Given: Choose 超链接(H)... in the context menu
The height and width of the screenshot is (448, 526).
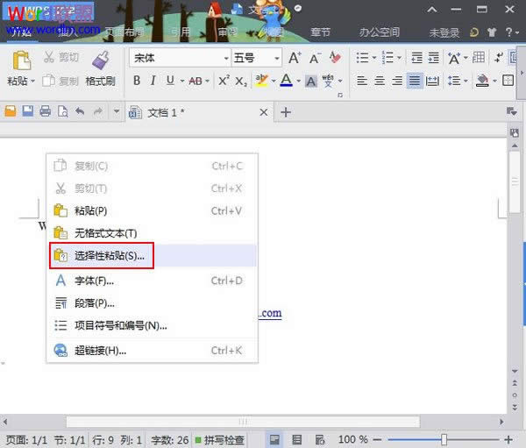Looking at the screenshot, I should tap(100, 350).
